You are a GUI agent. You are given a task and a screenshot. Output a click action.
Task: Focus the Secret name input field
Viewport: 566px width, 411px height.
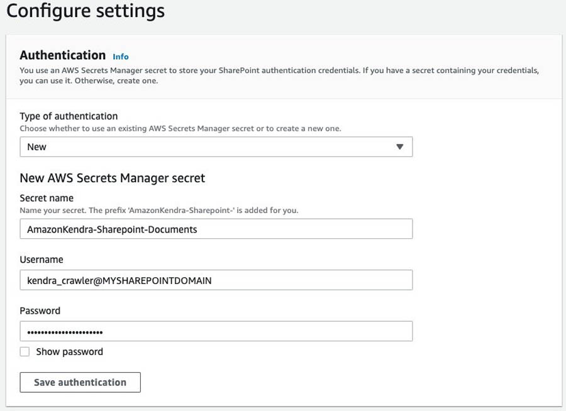pos(216,229)
